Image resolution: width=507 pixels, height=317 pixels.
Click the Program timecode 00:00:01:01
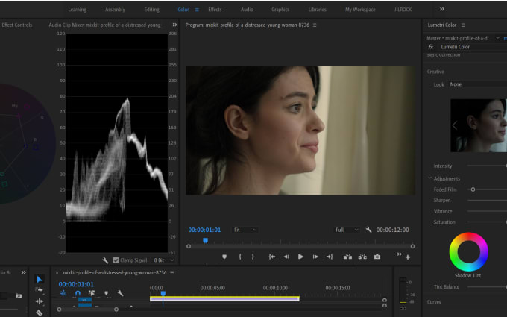coord(204,230)
